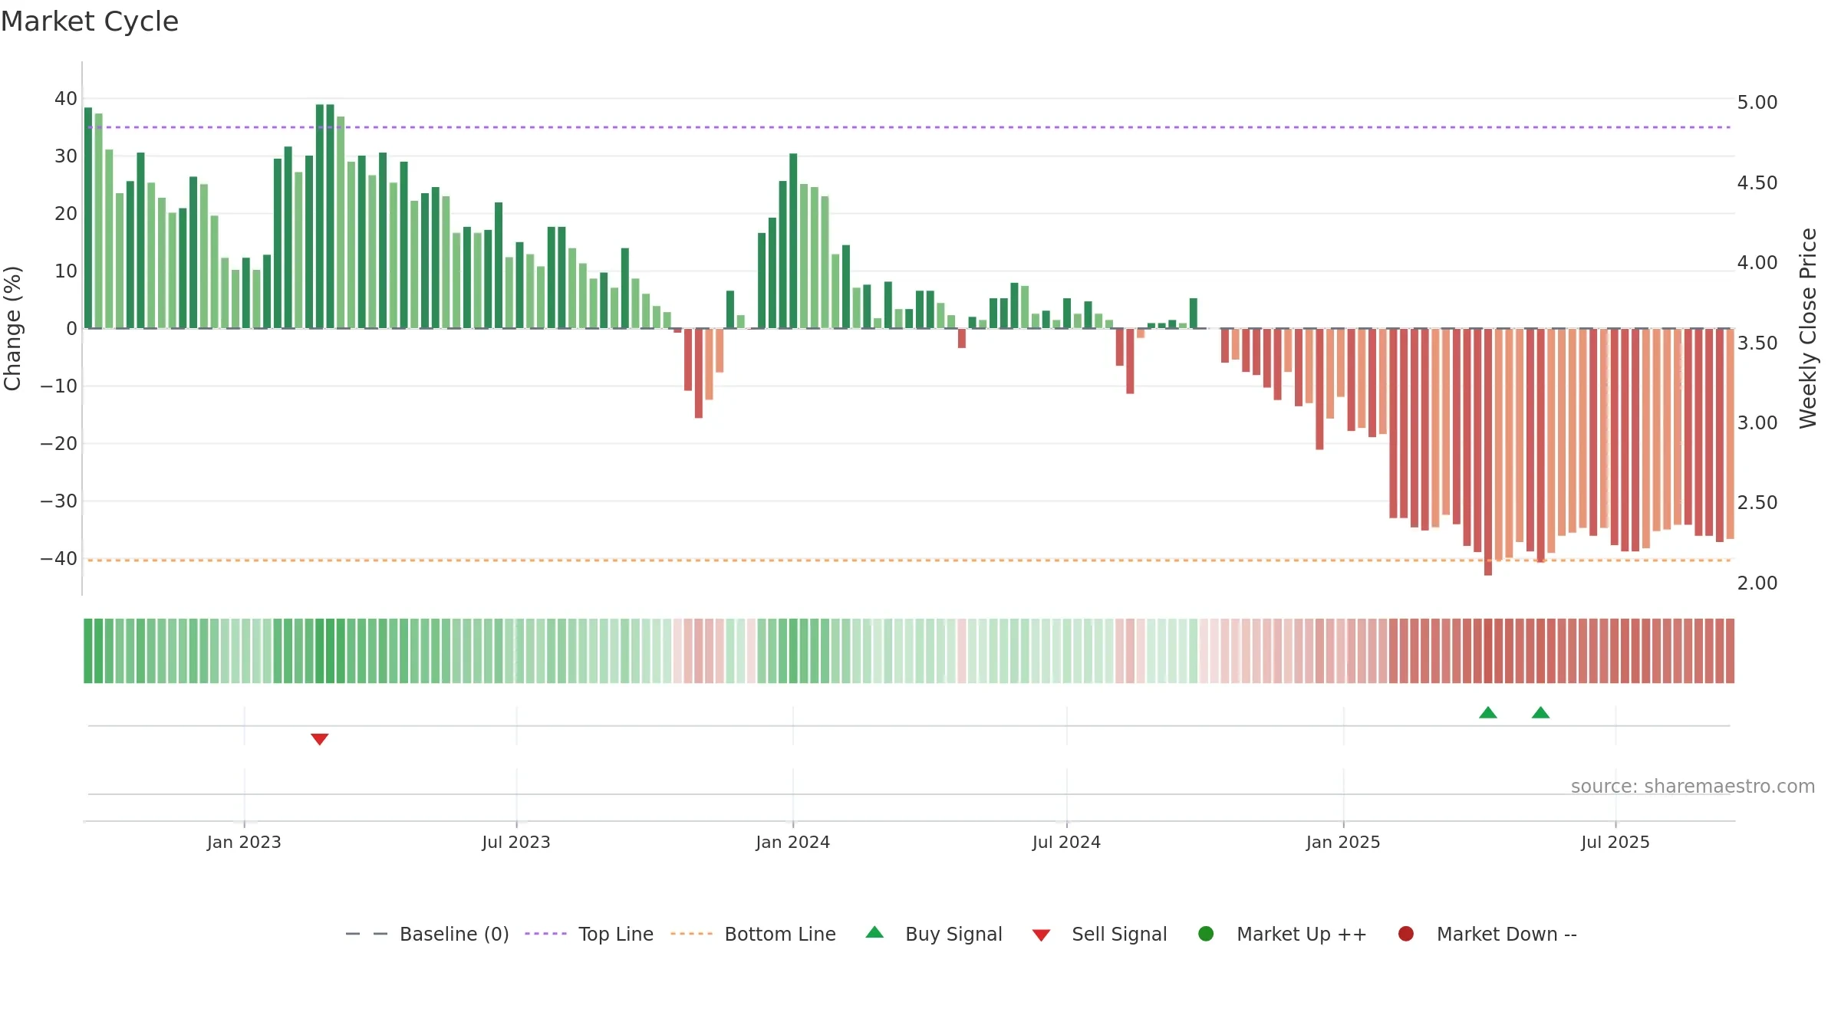
Task: Click the 3.50 price tick on the right axis
Action: click(x=1757, y=343)
